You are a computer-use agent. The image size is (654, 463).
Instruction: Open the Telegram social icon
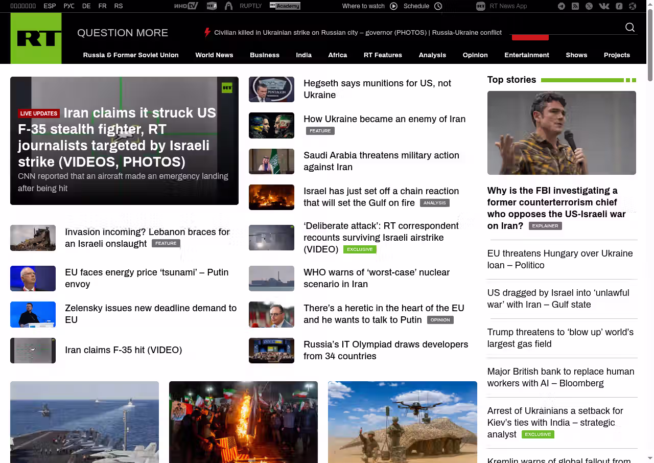click(x=562, y=6)
